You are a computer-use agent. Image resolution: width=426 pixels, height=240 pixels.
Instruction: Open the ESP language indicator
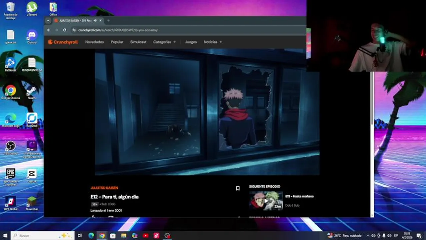(x=396, y=236)
